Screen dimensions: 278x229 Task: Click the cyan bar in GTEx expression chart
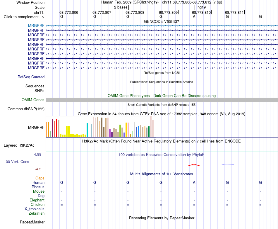(87, 130)
